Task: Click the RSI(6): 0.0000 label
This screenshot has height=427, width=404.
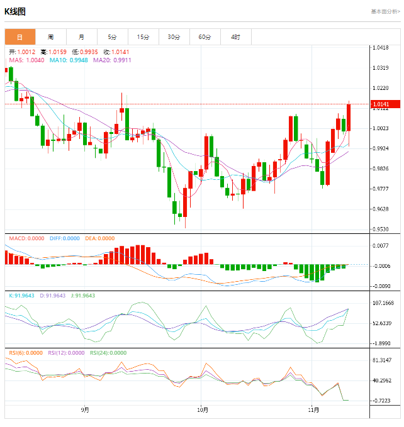Action: [x=26, y=353]
